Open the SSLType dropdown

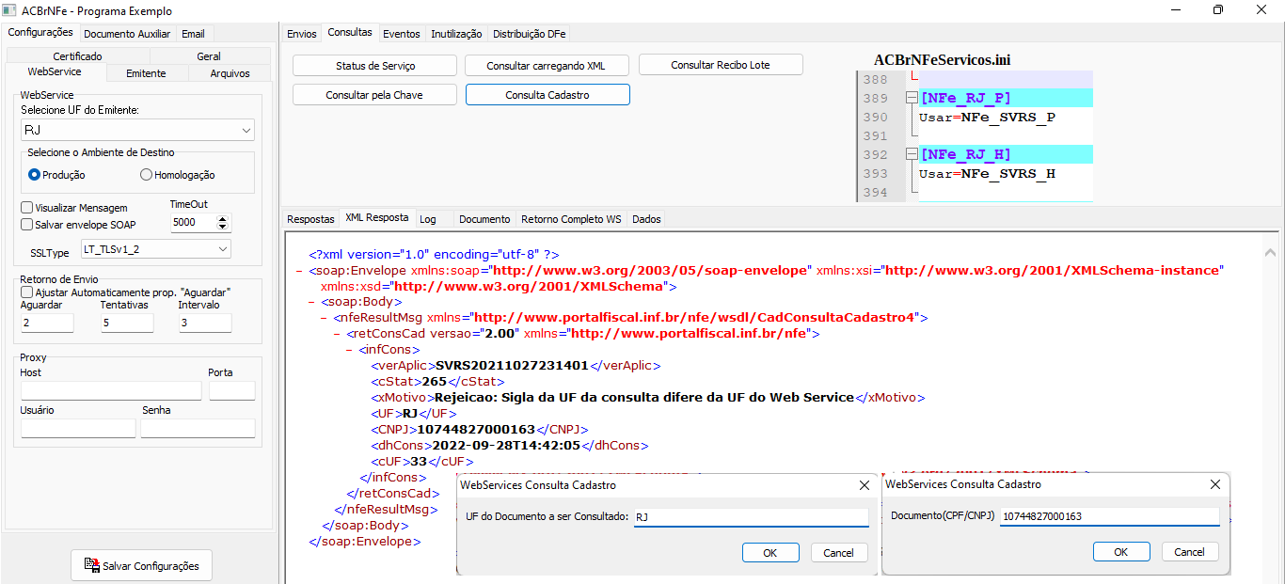tap(222, 249)
